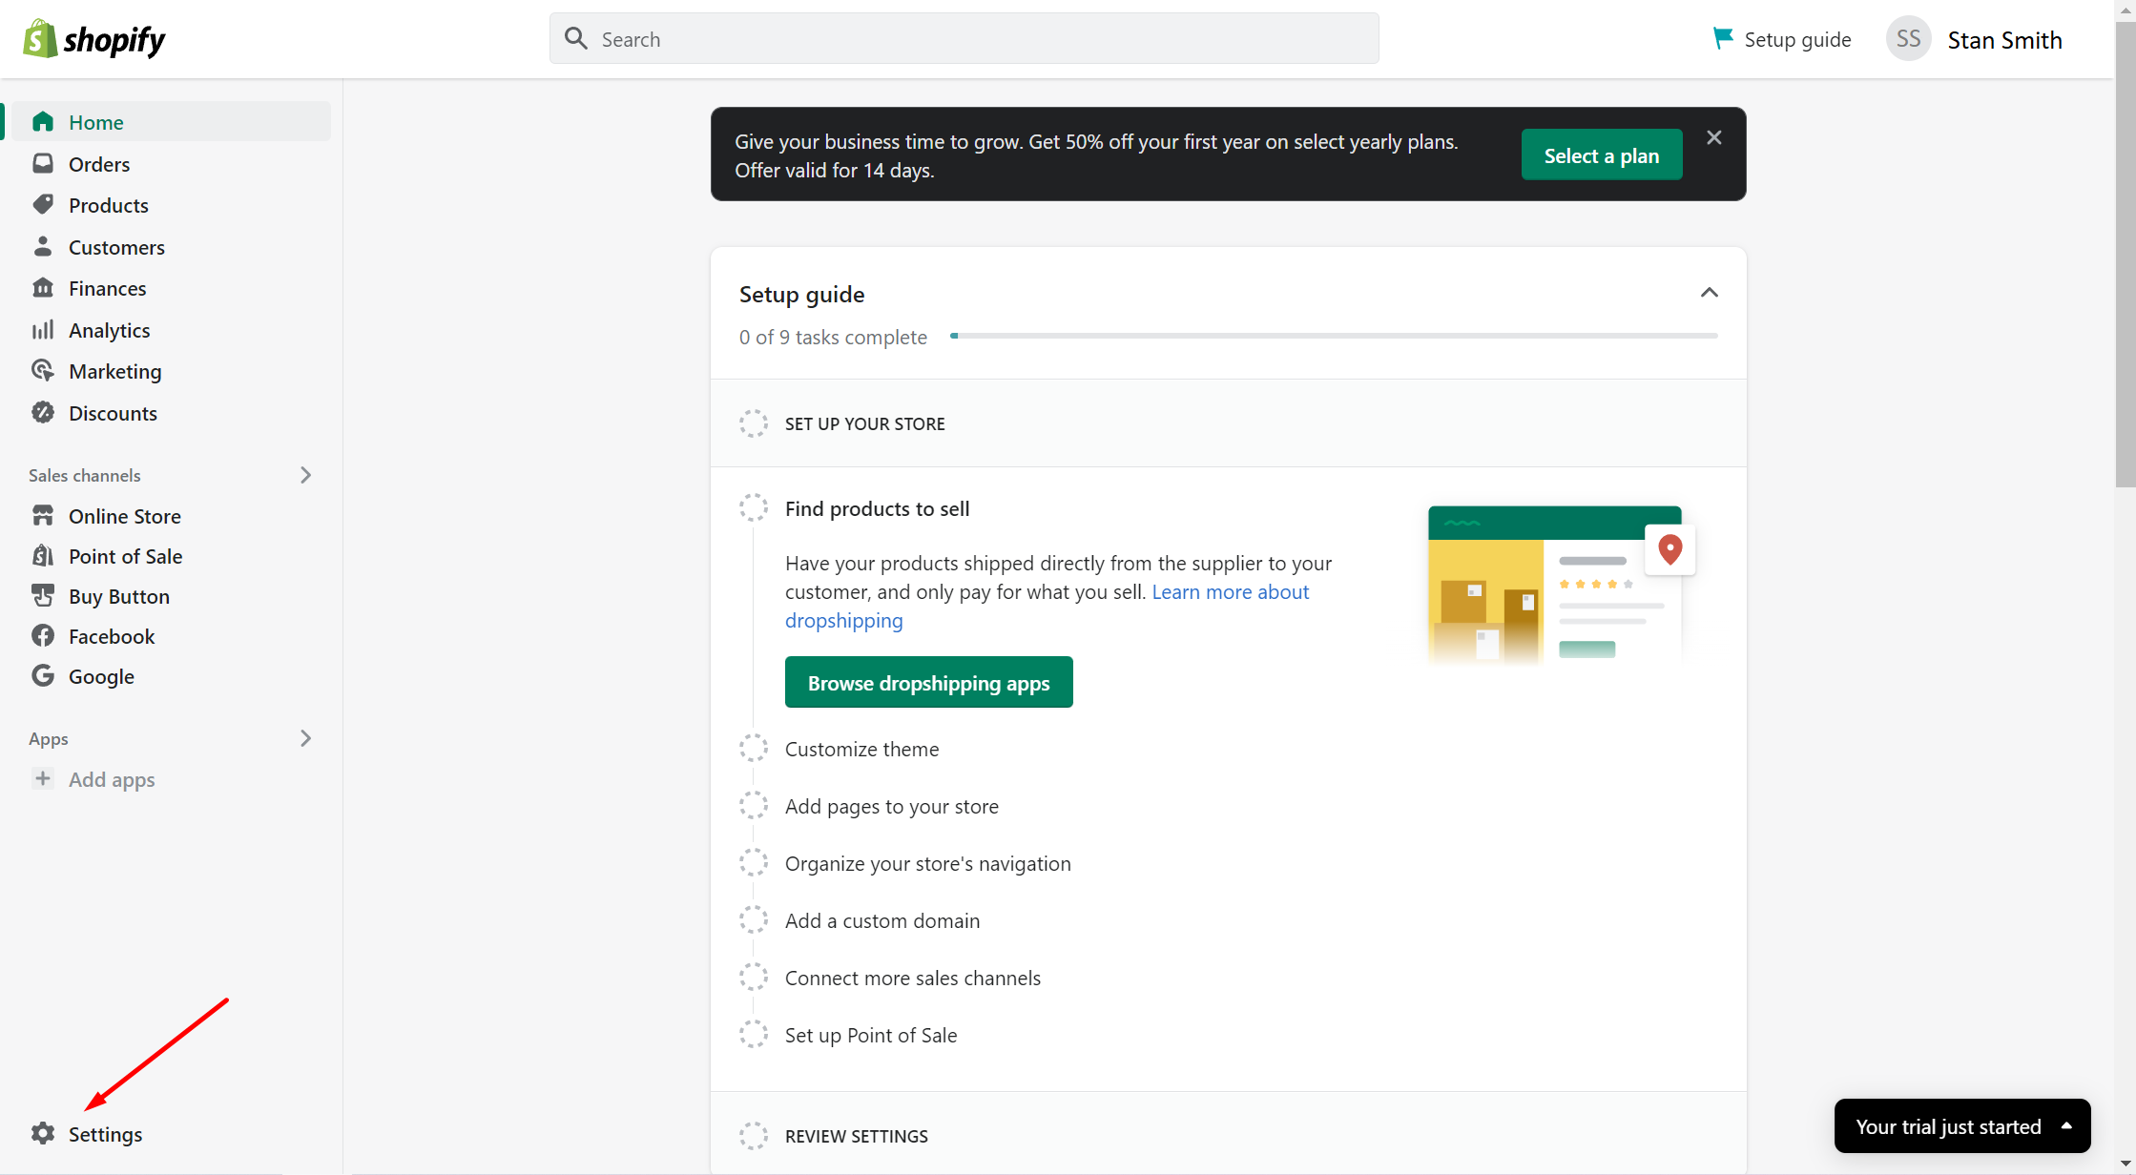
Task: Click the Add apps link
Action: (112, 779)
